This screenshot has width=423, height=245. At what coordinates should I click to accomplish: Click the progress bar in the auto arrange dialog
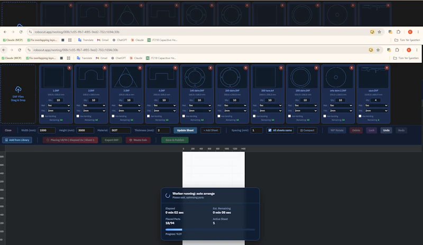pyautogui.click(x=210, y=230)
